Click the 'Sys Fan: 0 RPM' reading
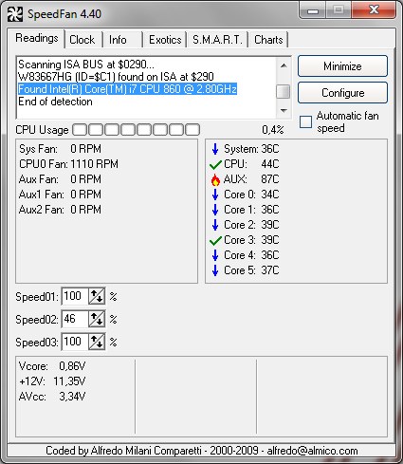Screen dimensions: 403x464 click(60, 149)
